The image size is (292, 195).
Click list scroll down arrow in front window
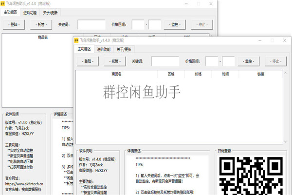tap(285, 142)
